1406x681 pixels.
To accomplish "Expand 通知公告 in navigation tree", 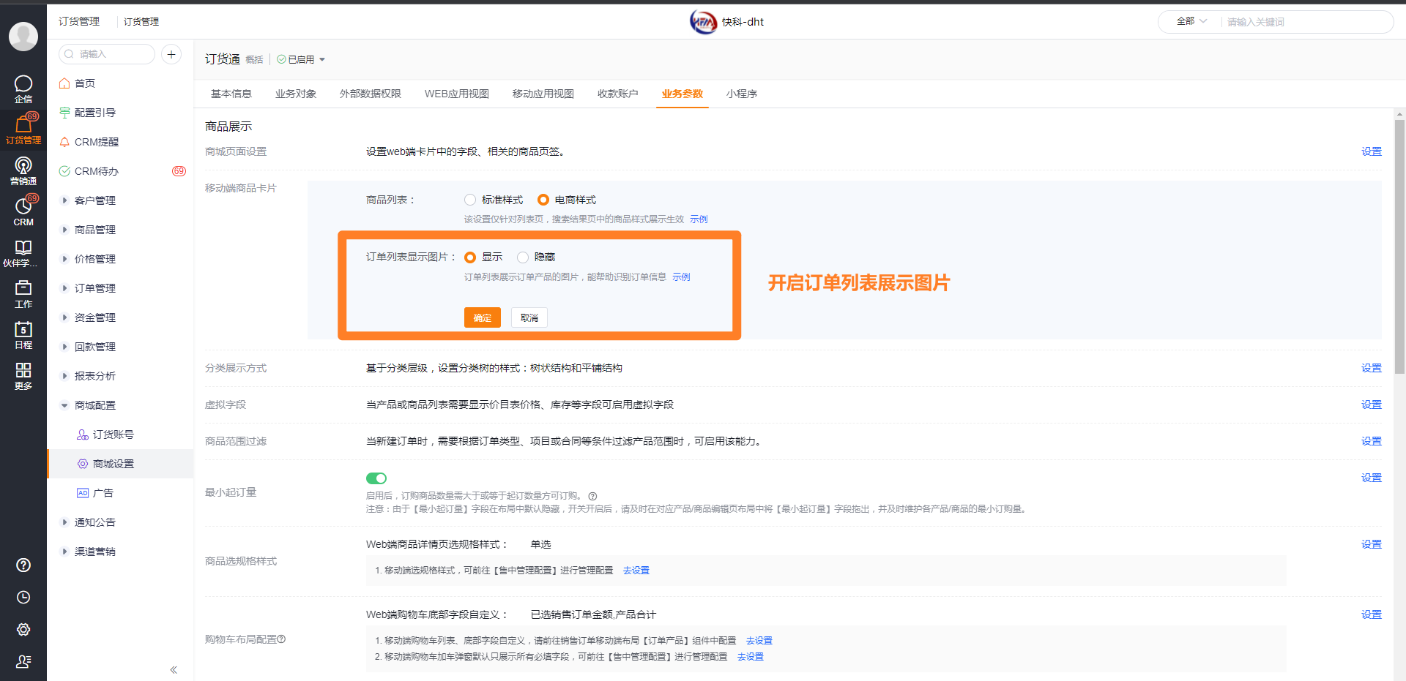I will pyautogui.click(x=64, y=522).
